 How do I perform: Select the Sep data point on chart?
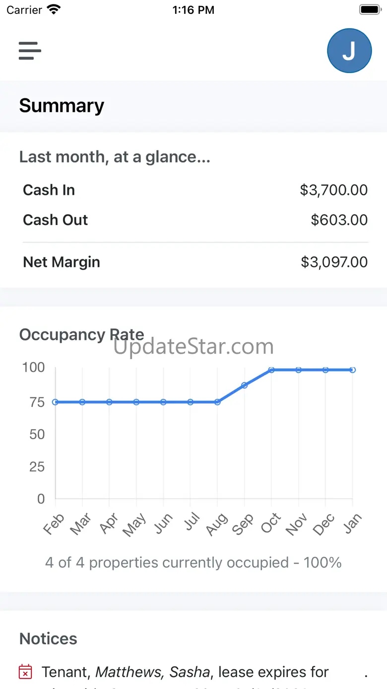click(244, 385)
